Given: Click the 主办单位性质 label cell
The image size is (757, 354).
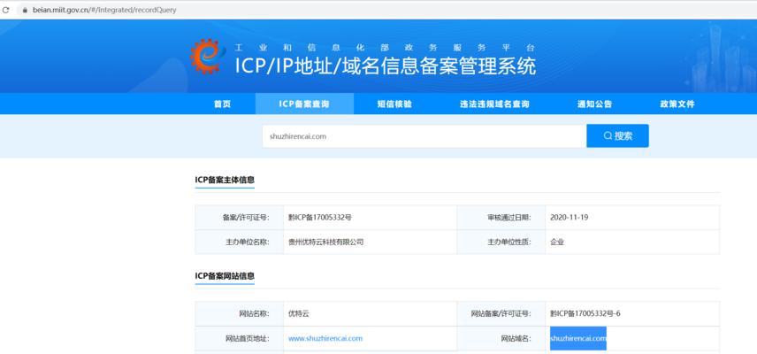Looking at the screenshot, I should pyautogui.click(x=501, y=242).
